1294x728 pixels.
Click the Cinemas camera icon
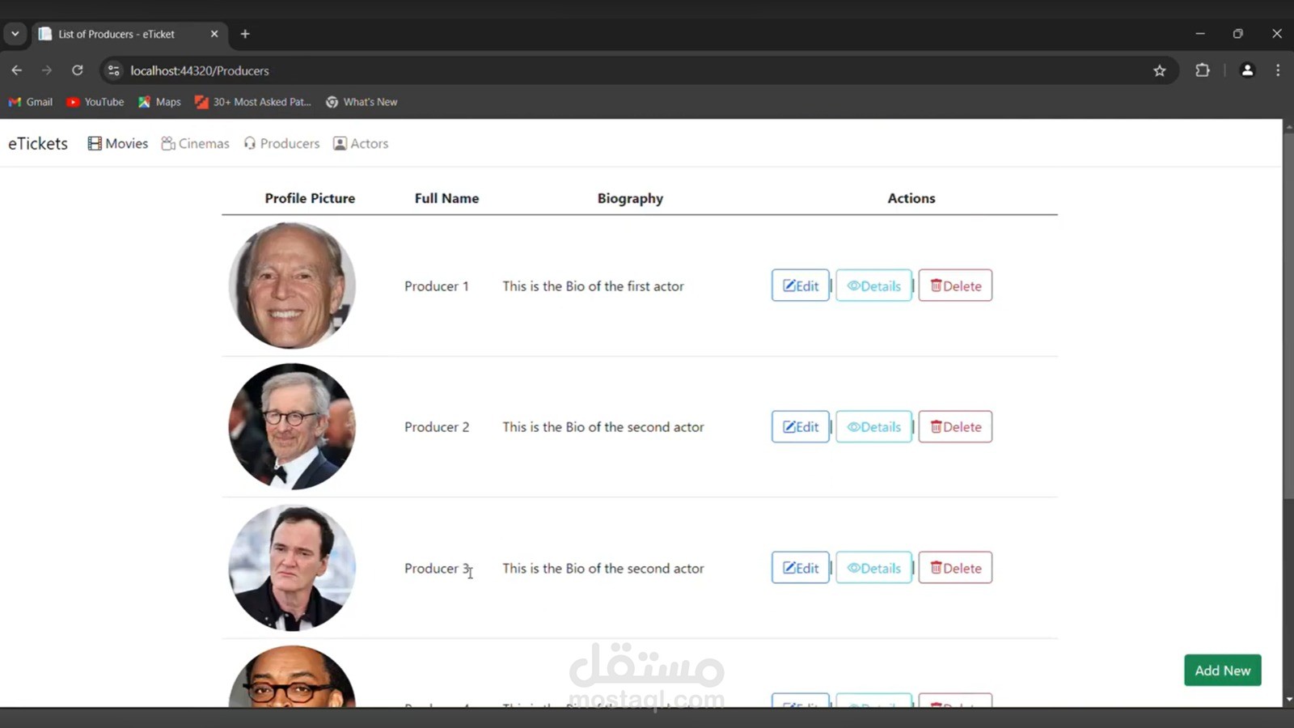click(168, 143)
